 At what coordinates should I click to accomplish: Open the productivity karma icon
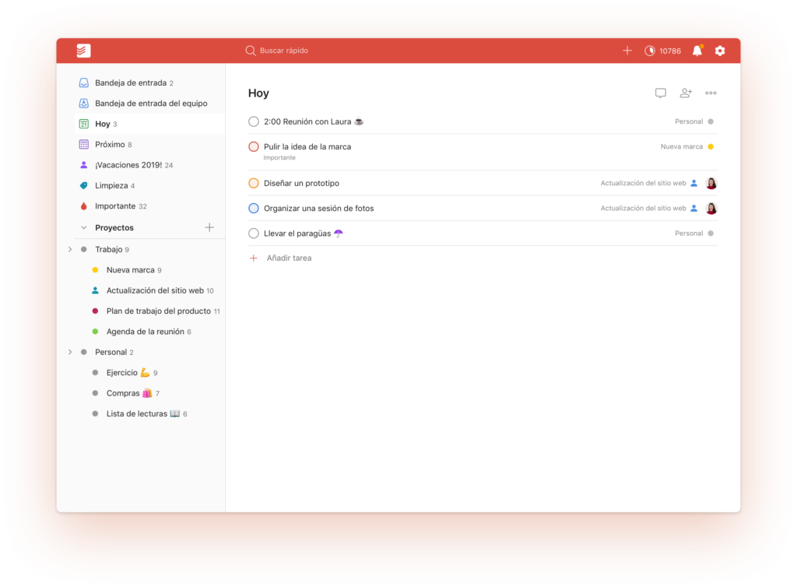pyautogui.click(x=650, y=51)
